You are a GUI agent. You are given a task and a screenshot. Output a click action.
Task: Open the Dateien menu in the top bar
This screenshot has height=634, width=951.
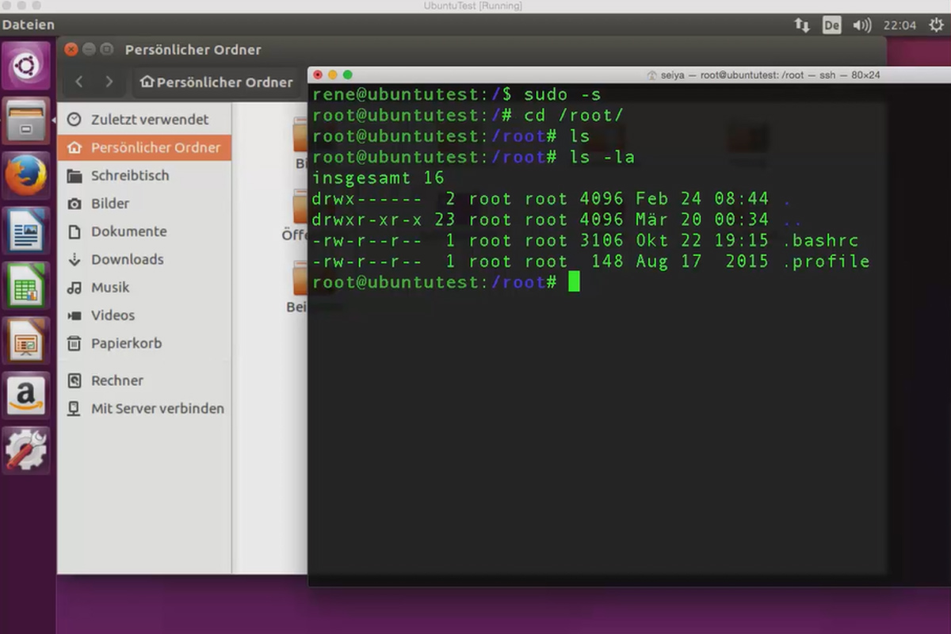click(29, 25)
